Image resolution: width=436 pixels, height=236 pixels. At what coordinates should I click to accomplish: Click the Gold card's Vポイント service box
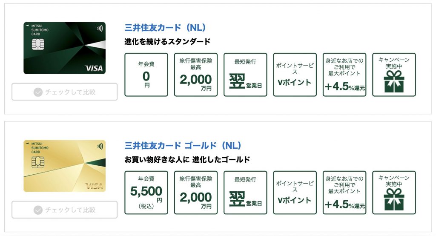click(x=295, y=193)
